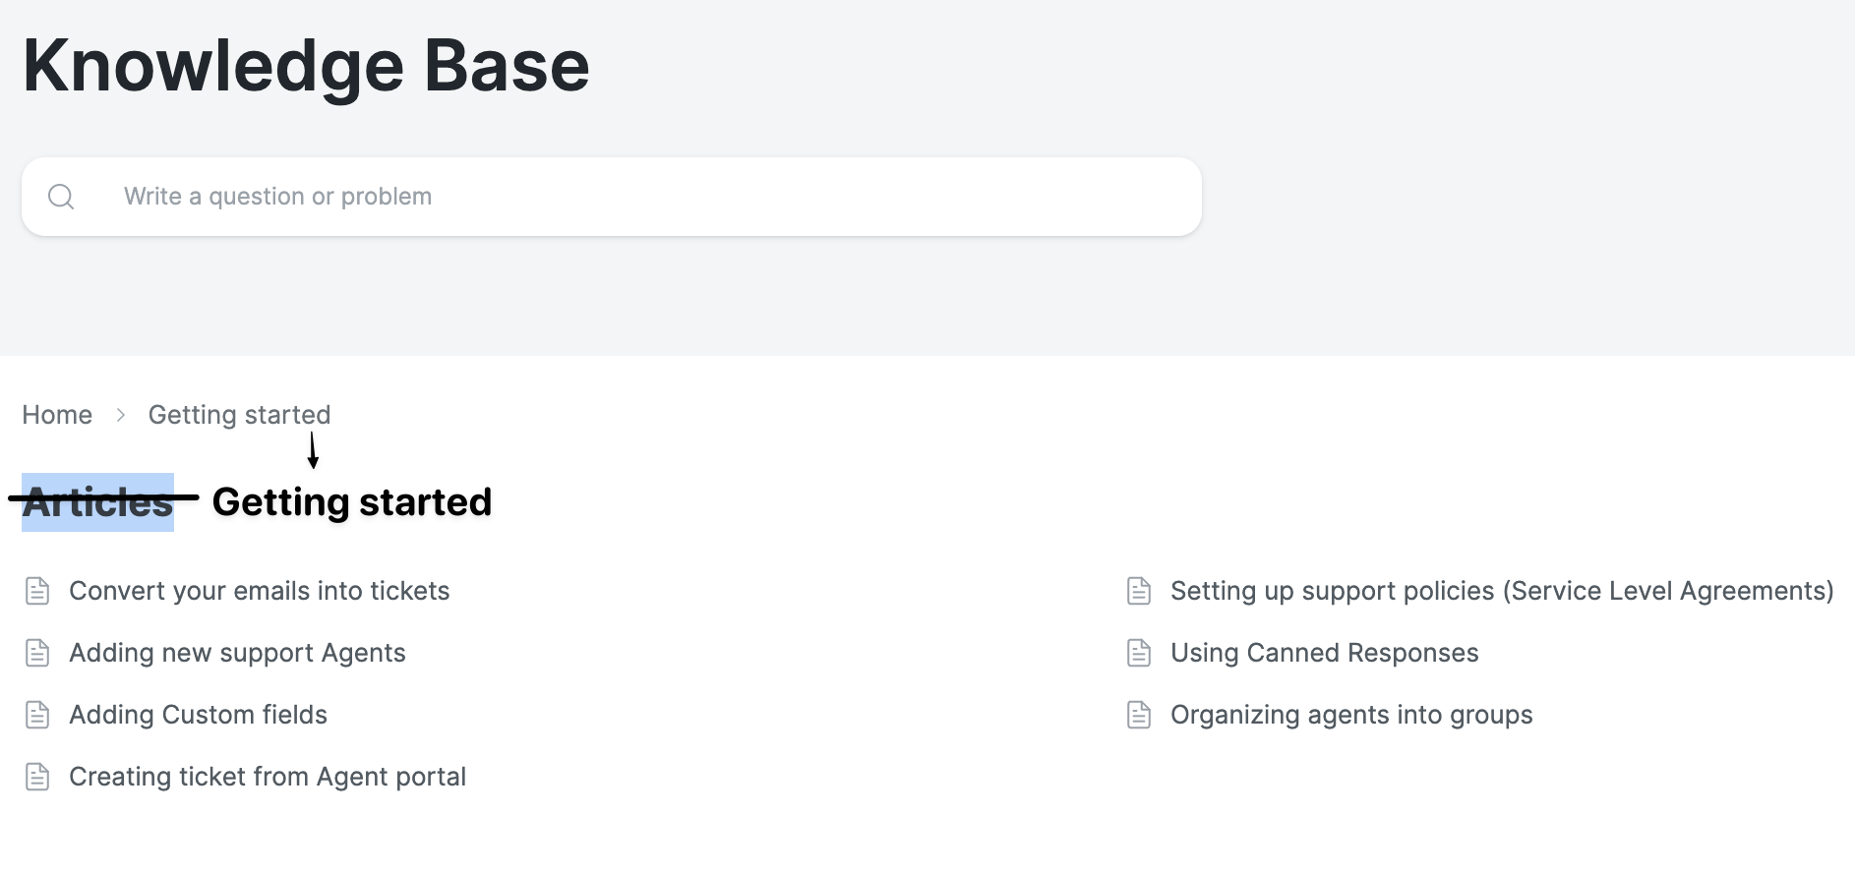The width and height of the screenshot is (1855, 873).
Task: Click the question search input field
Action: tap(610, 196)
